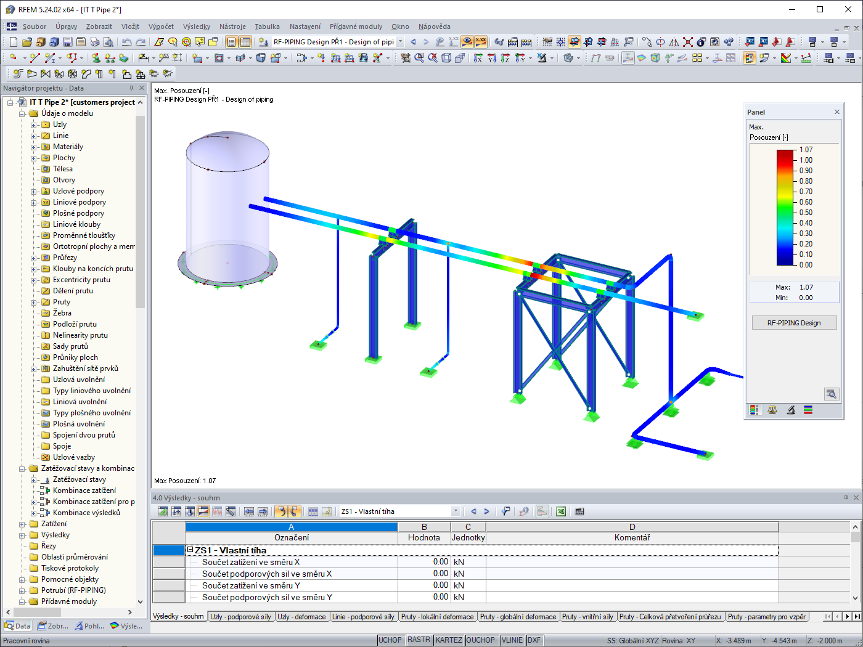Undo the last action

click(127, 42)
